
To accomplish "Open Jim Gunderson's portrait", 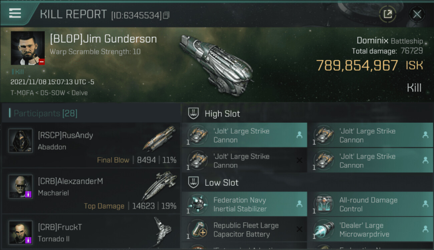I will pyautogui.click(x=28, y=48).
